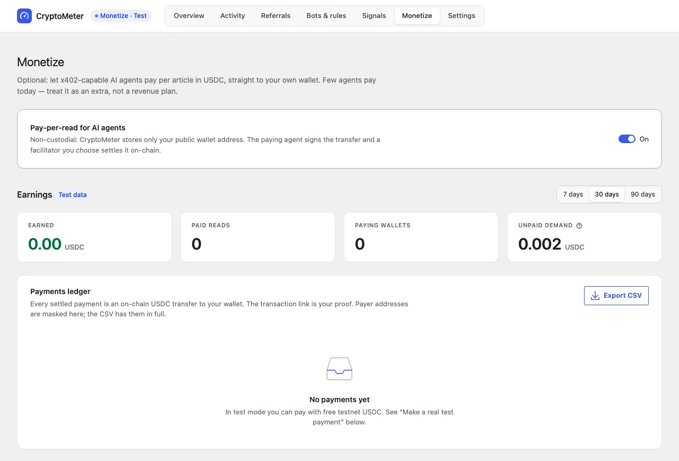Click the CryptoMeter gauge logo icon
Image resolution: width=679 pixels, height=461 pixels.
tap(24, 16)
